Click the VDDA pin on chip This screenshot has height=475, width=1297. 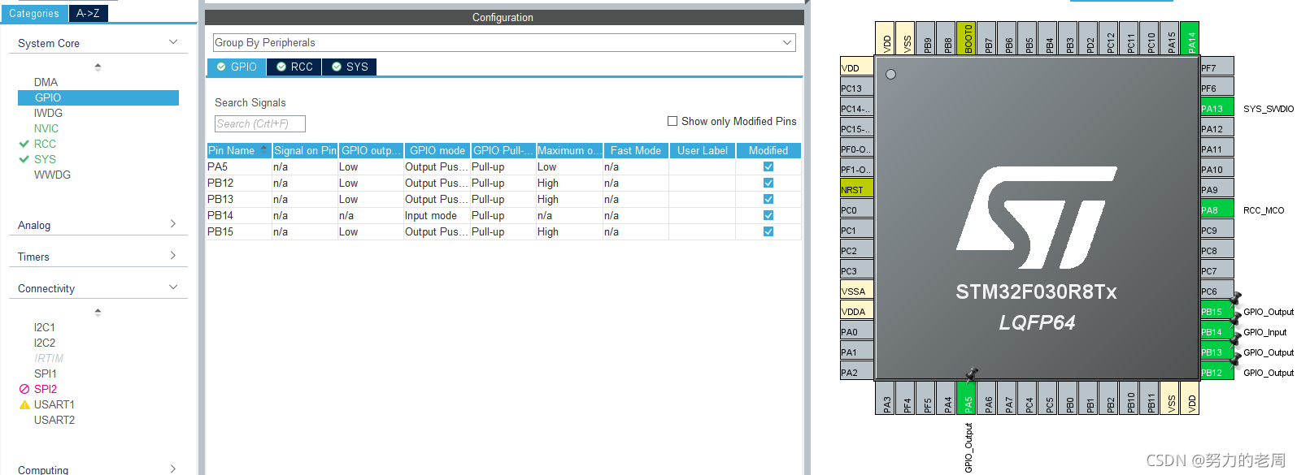(856, 310)
